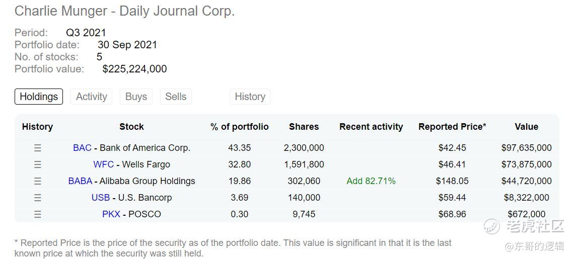Open the Sells tab

176,97
